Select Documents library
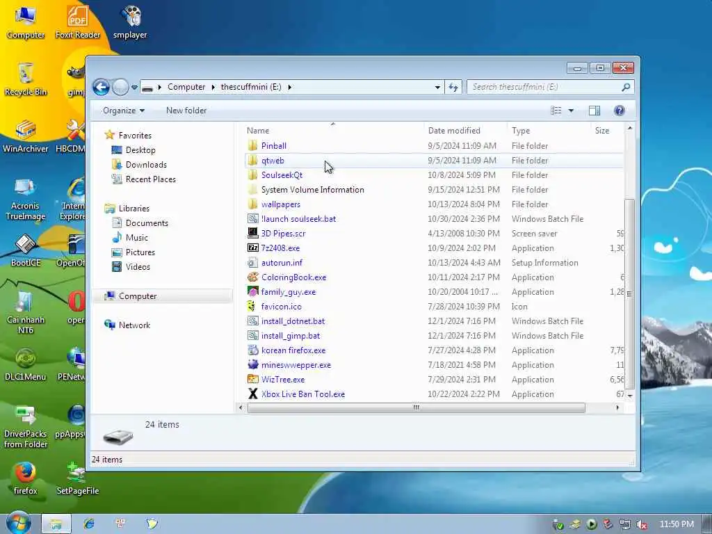 tap(147, 223)
